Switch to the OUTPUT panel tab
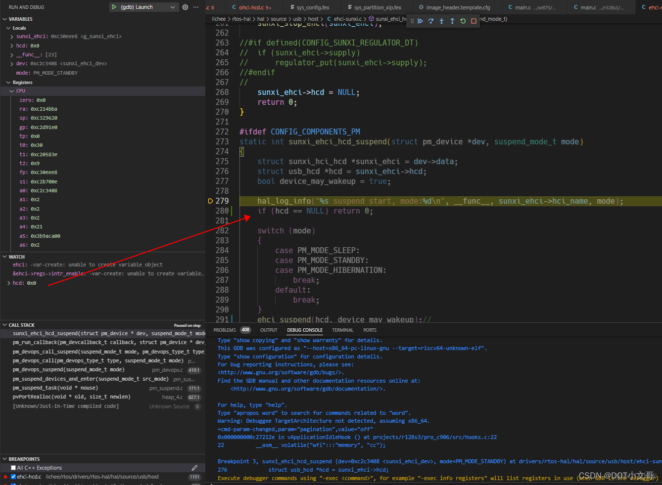 click(269, 330)
